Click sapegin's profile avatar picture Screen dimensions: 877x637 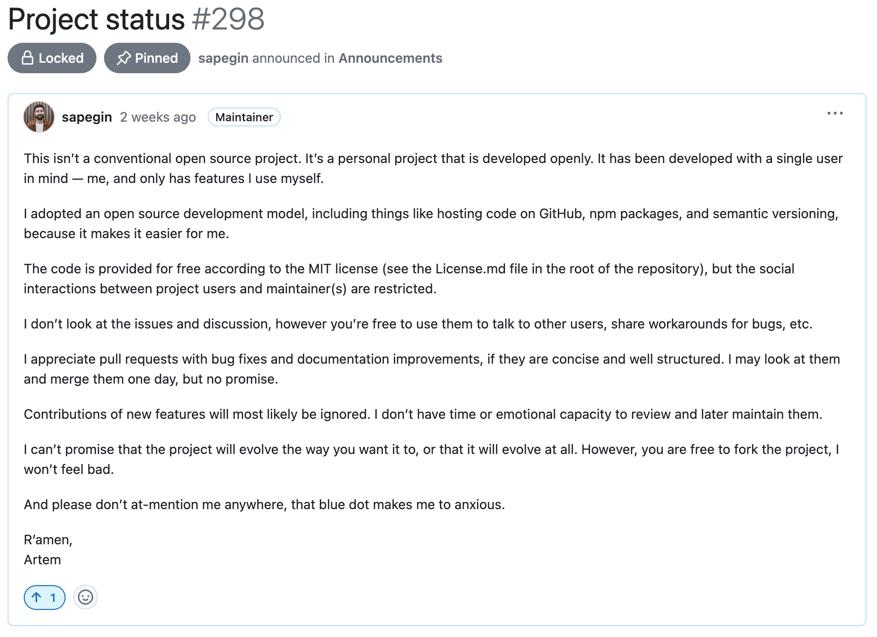(x=39, y=117)
